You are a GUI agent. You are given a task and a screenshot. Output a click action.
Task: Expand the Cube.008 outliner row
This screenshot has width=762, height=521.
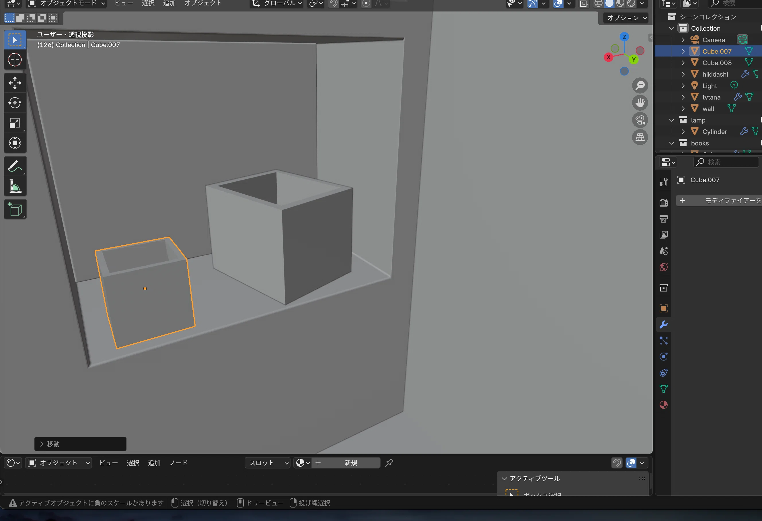(683, 63)
